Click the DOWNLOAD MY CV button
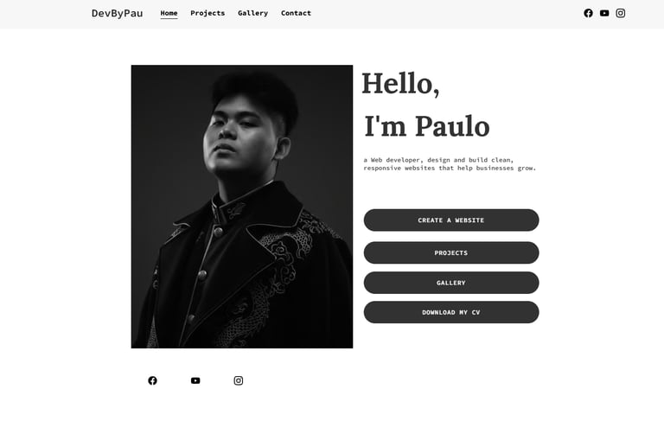Image resolution: width=664 pixels, height=421 pixels. [x=451, y=312]
